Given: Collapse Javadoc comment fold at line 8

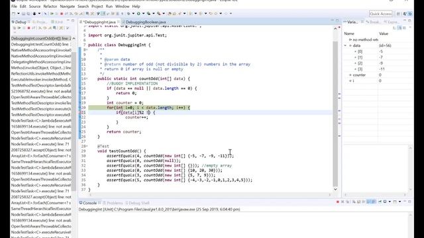Looking at the screenshot, I should (86, 50).
